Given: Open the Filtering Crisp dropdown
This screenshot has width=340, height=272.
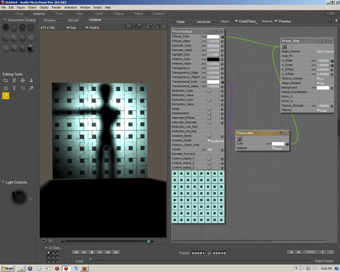Looking at the screenshot, I should click(322, 110).
